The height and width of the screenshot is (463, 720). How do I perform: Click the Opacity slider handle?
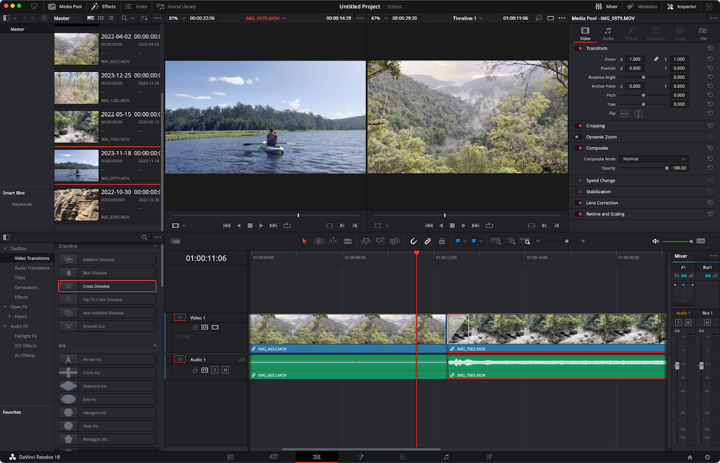pyautogui.click(x=667, y=168)
